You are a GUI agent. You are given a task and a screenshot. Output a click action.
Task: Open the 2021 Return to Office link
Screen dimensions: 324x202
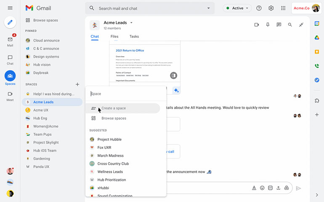point(130,50)
